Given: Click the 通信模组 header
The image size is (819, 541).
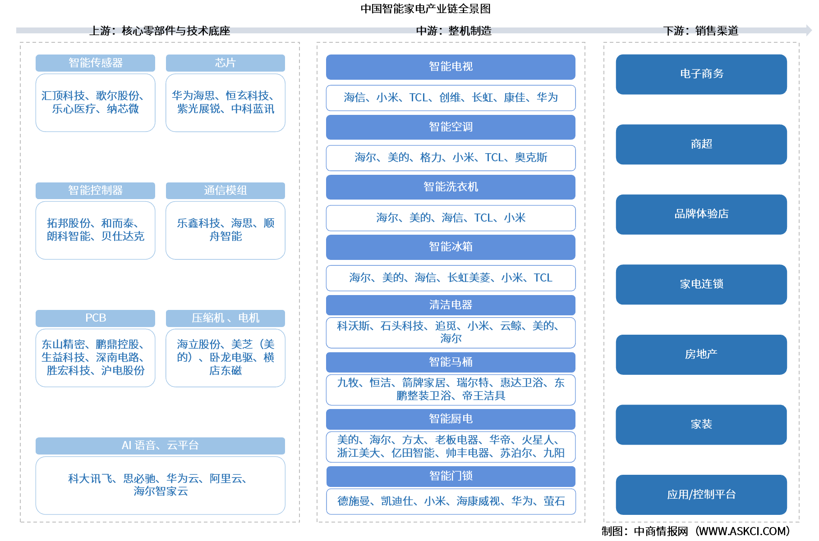Looking at the screenshot, I should 225,191.
